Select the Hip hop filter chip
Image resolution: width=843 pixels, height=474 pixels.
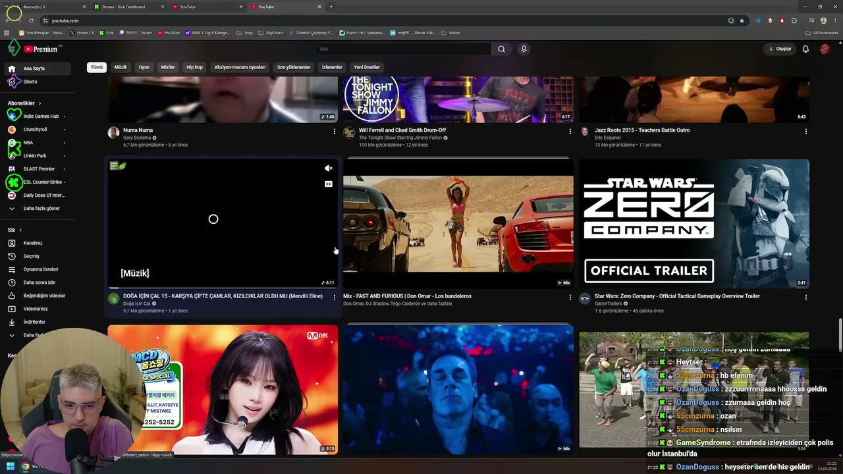[x=194, y=67]
